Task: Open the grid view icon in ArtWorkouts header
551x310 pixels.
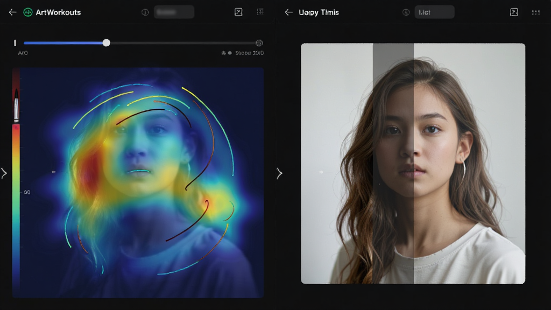Action: tap(260, 12)
